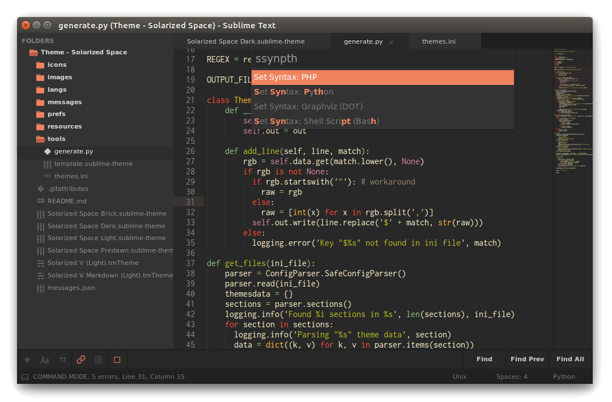Click the "themesdata = {}" code line
Image resolution: width=612 pixels, height=402 pixels.
pyautogui.click(x=259, y=294)
